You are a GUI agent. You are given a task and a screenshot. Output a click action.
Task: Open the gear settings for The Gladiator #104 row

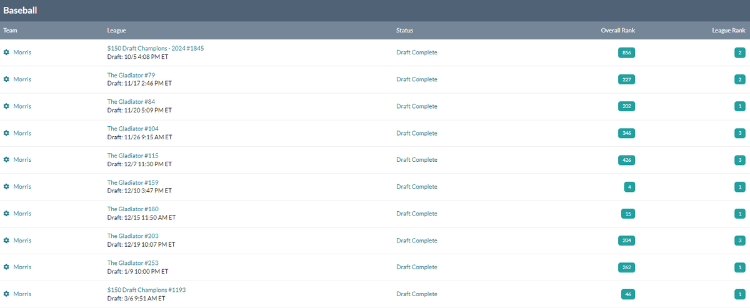click(x=6, y=133)
